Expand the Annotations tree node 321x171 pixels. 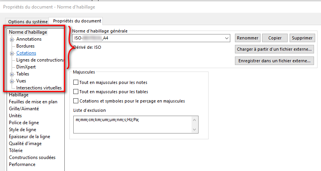(12, 39)
